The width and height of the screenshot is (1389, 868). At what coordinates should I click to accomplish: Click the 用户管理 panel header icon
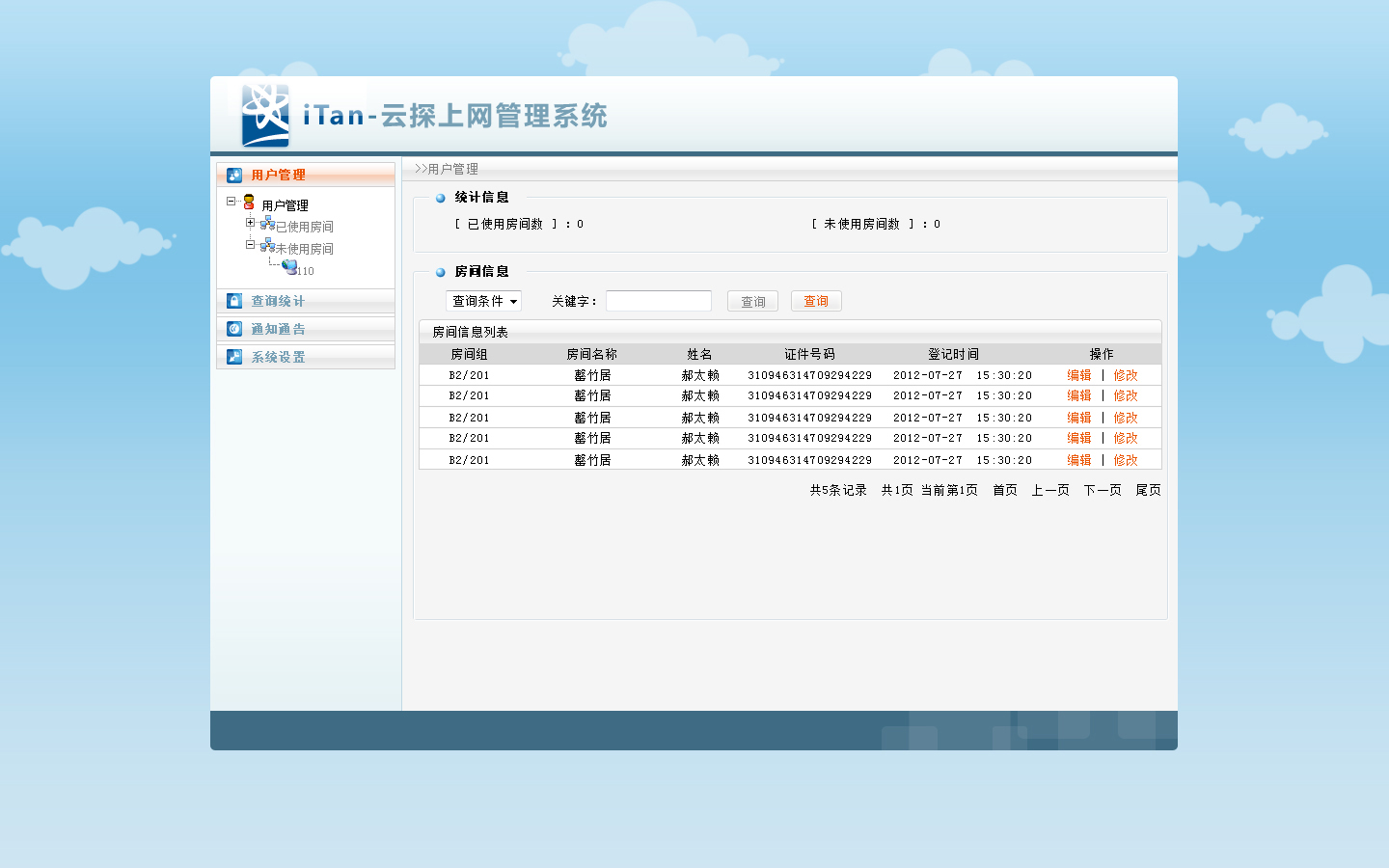(234, 175)
